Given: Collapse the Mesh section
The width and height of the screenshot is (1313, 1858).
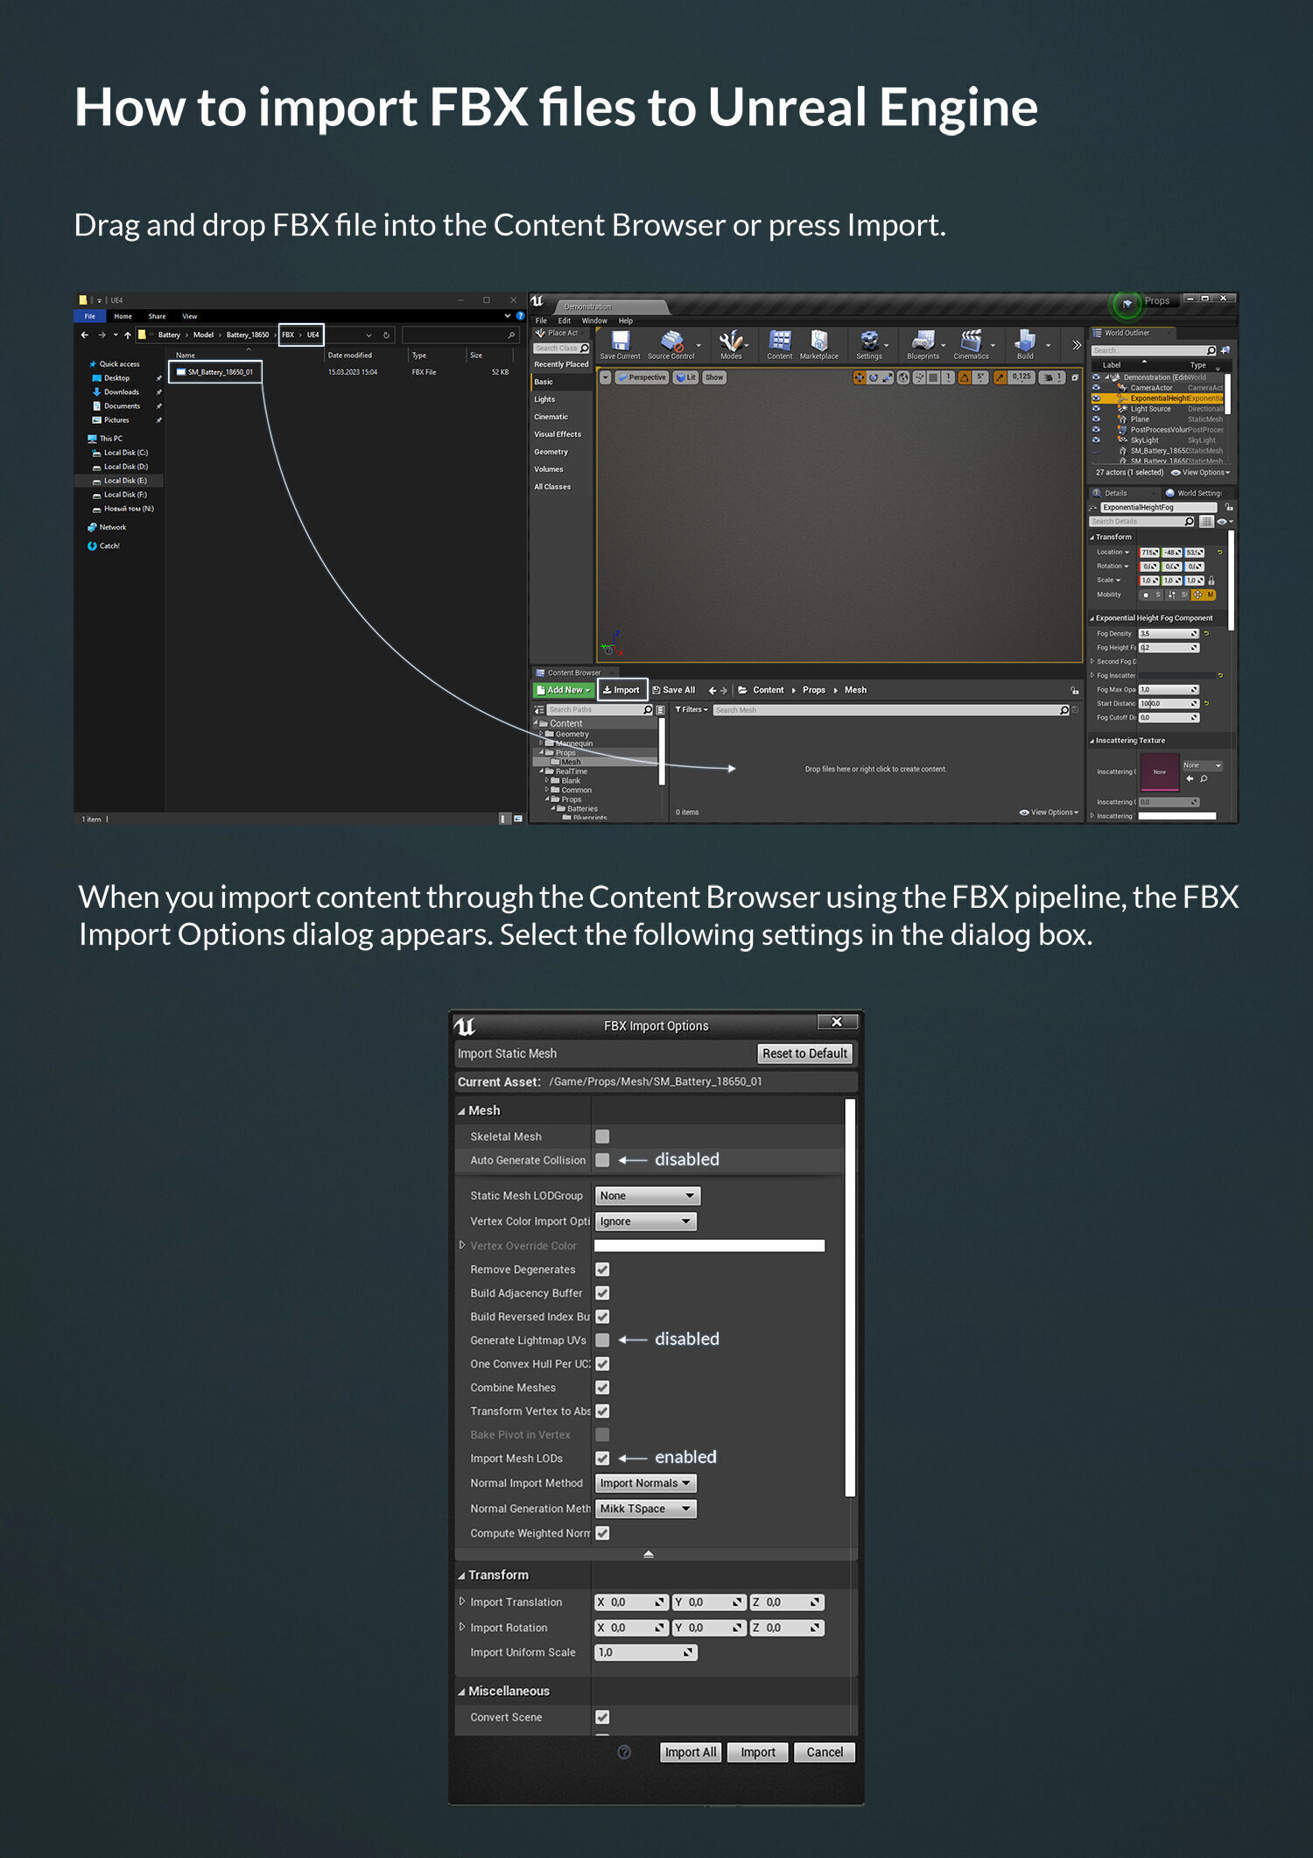Looking at the screenshot, I should [x=461, y=1111].
